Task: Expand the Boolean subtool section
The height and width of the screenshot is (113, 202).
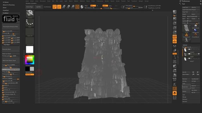Action: pos(185,99)
